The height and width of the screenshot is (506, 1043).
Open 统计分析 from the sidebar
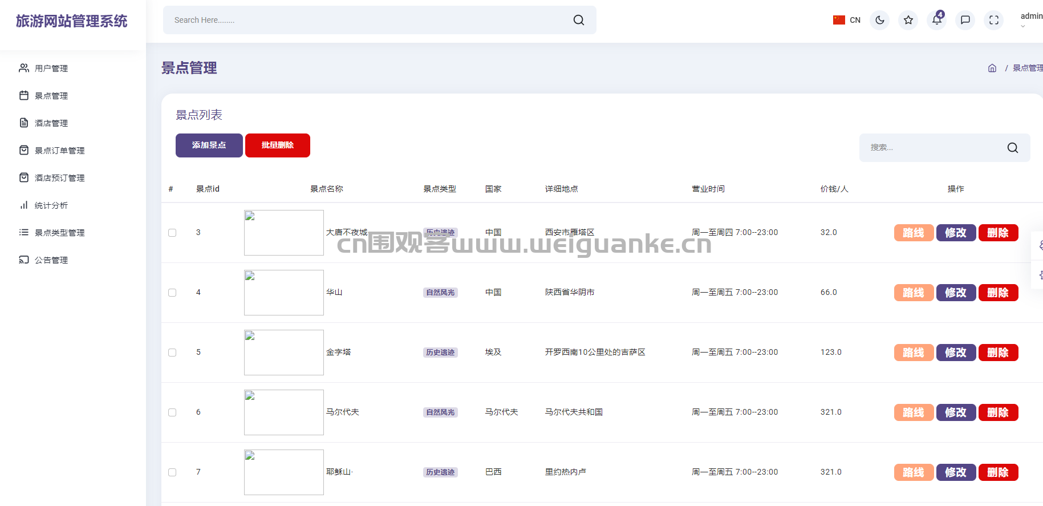51,205
